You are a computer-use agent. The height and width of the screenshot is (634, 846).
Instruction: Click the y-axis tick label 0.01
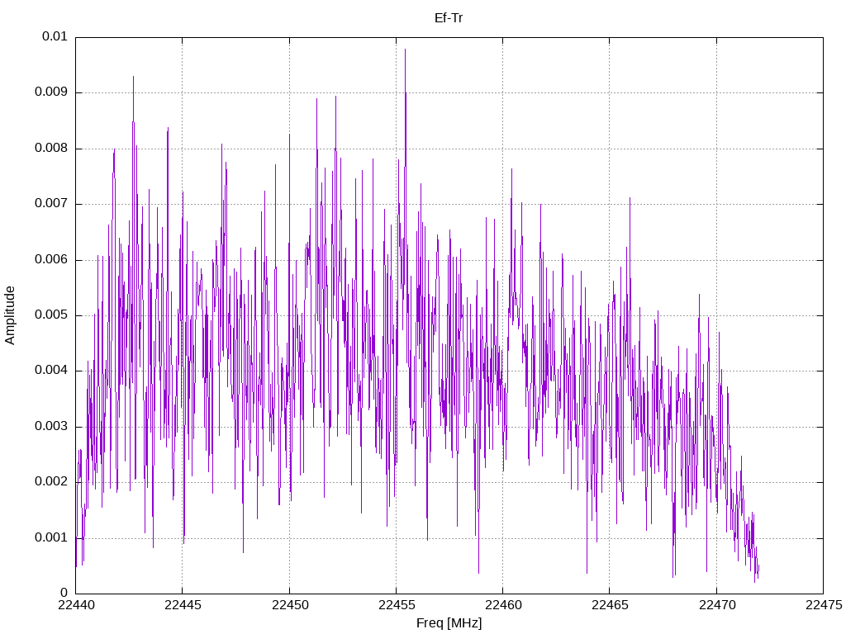55,36
